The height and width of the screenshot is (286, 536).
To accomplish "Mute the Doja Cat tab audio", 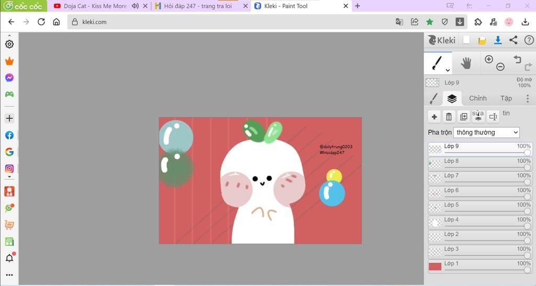I will tap(135, 6).
